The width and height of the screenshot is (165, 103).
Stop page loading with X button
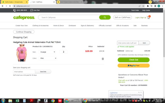[x=10, y=6]
